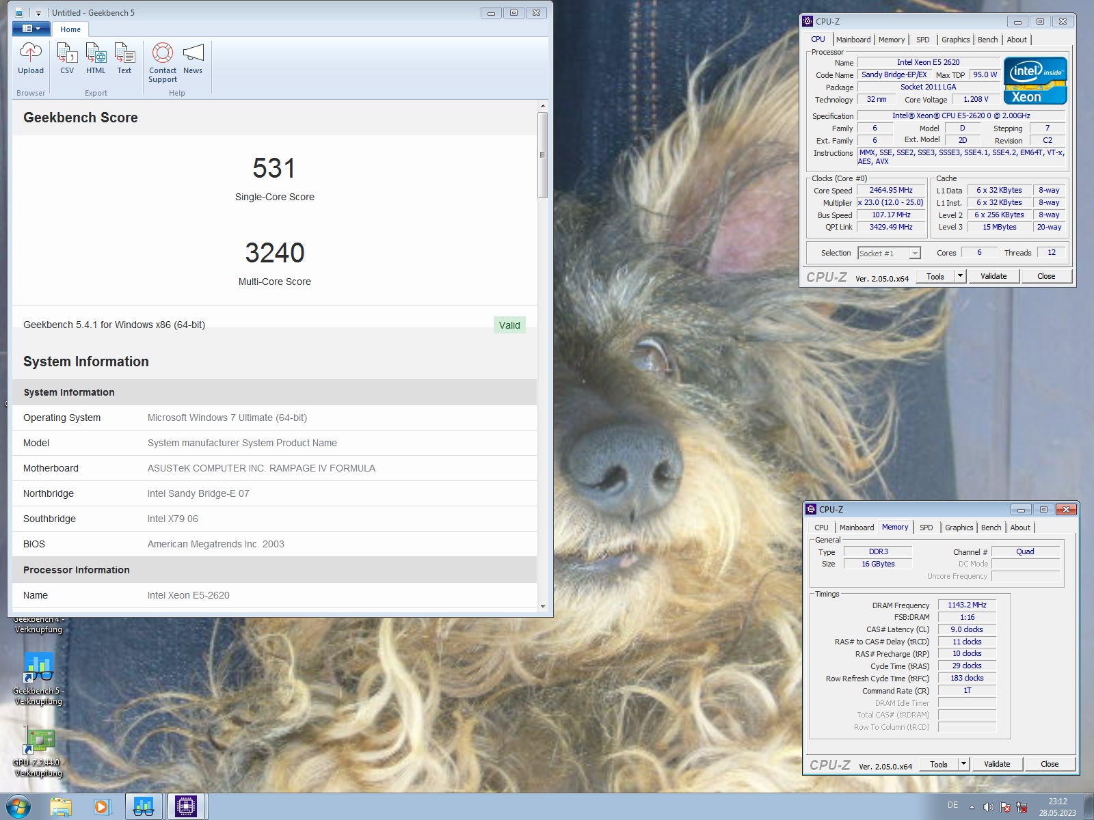Open About tab in bottom CPU-Z window
Image resolution: width=1094 pixels, height=820 pixels.
pos(1020,528)
